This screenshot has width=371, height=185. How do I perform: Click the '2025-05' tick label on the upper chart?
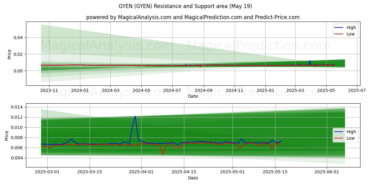pyautogui.click(x=326, y=91)
